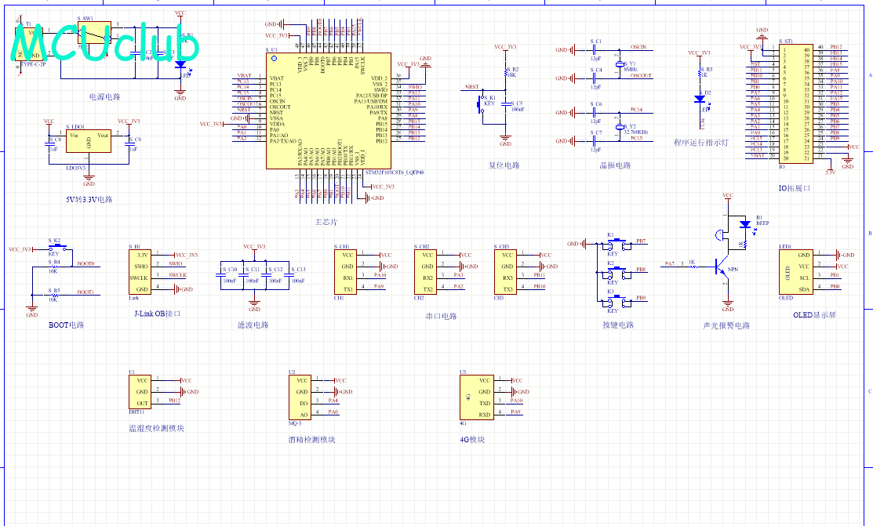Screen dimensions: 873x526
Task: Select the U2 MQ-3 sensor block
Action: pyautogui.click(x=300, y=397)
